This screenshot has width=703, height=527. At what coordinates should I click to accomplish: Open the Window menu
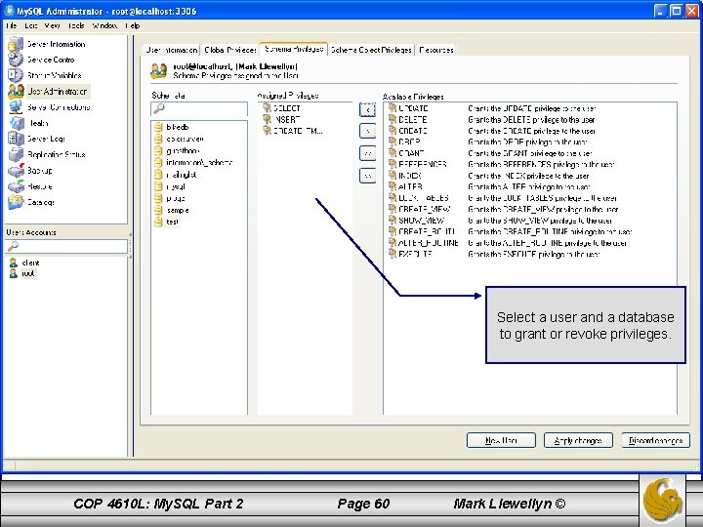tap(104, 25)
